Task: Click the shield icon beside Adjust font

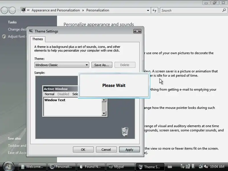Action: tap(4, 36)
